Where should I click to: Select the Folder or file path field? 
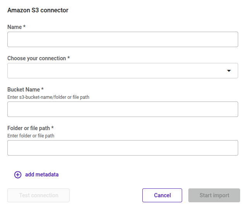coord(123,148)
